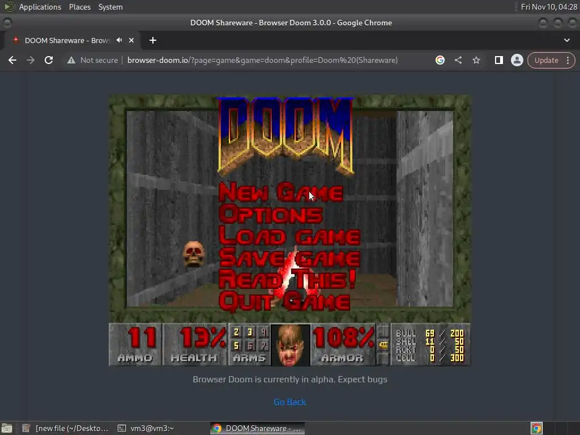This screenshot has height=435, width=580.
Task: Click the BULL ammo count row
Action: click(429, 333)
